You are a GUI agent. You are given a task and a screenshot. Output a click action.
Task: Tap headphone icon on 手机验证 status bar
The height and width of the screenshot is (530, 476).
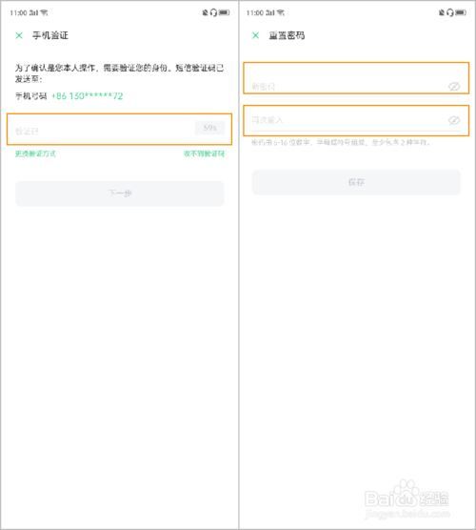pyautogui.click(x=213, y=12)
